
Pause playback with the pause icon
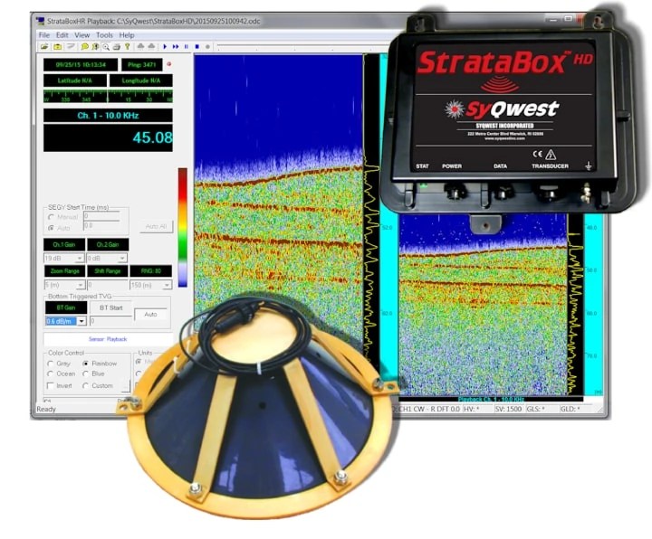click(x=187, y=47)
